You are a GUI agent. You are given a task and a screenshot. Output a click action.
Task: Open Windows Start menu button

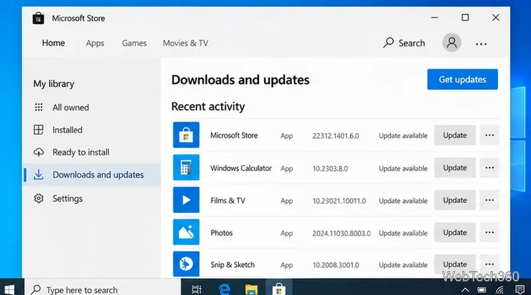[9, 289]
